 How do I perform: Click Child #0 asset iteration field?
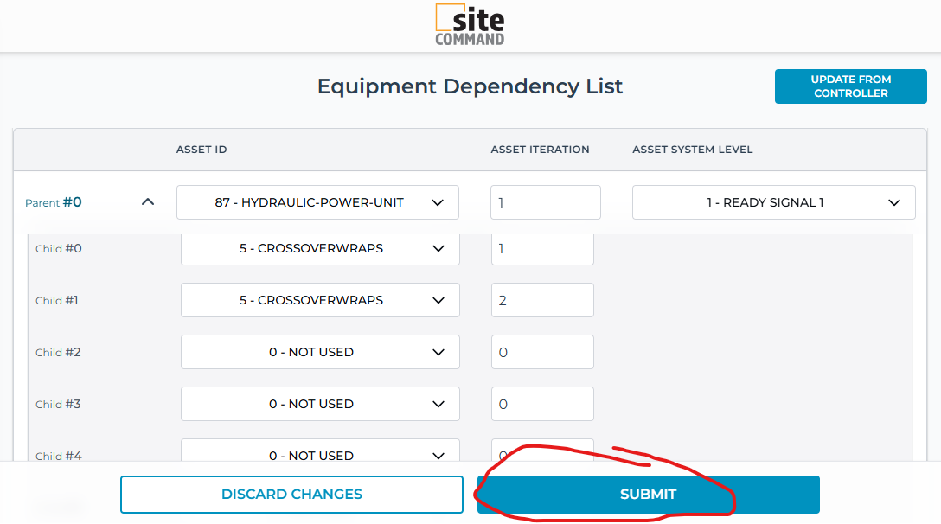[x=541, y=249]
